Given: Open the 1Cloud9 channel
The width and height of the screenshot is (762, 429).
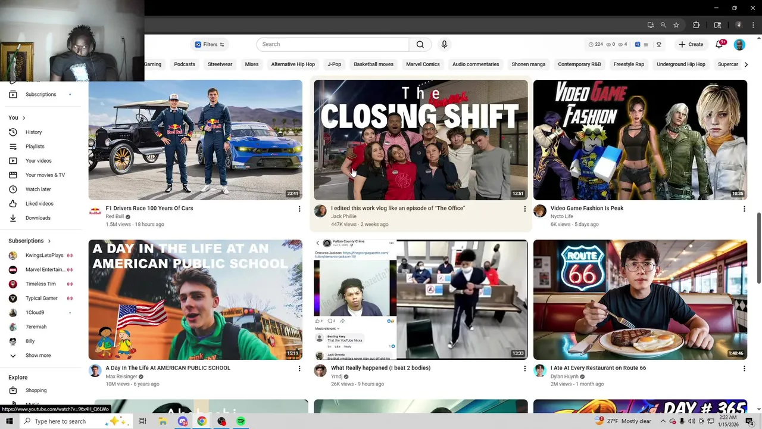Looking at the screenshot, I should click(x=40, y=312).
